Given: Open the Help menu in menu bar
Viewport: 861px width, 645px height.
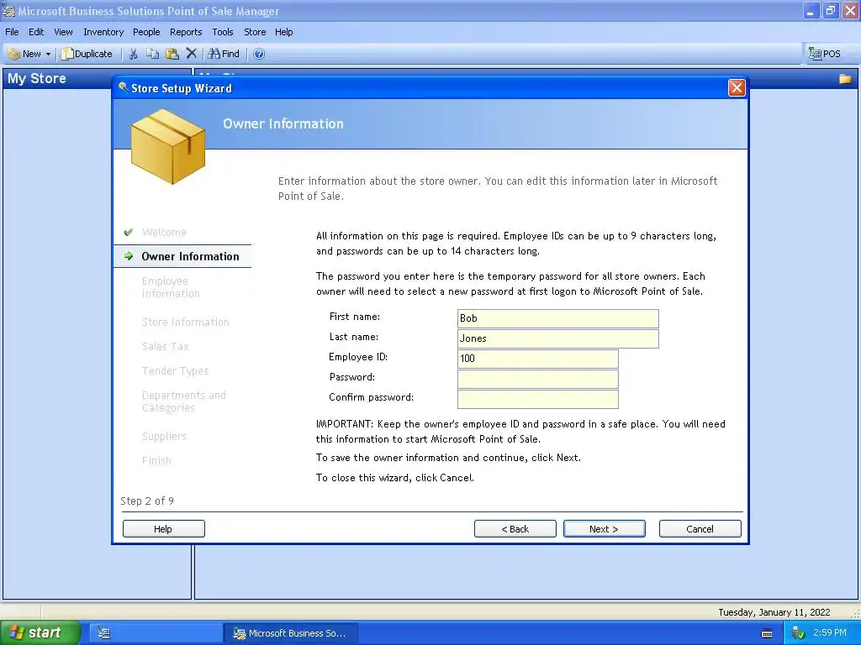Looking at the screenshot, I should pyautogui.click(x=284, y=32).
